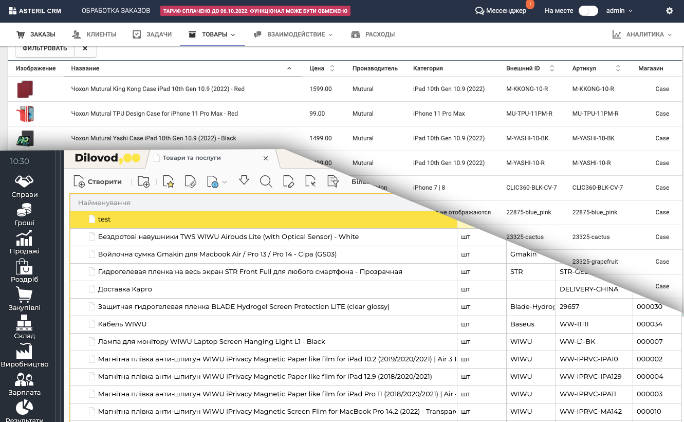Click the Найменування column header
Image resolution: width=684 pixels, height=422 pixels.
(x=104, y=203)
